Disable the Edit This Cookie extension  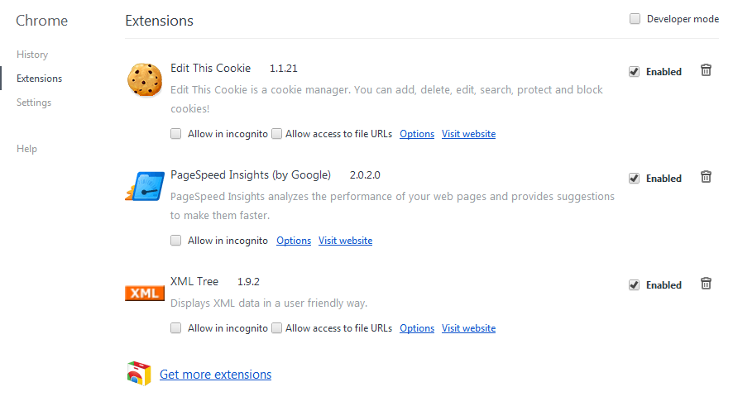635,72
